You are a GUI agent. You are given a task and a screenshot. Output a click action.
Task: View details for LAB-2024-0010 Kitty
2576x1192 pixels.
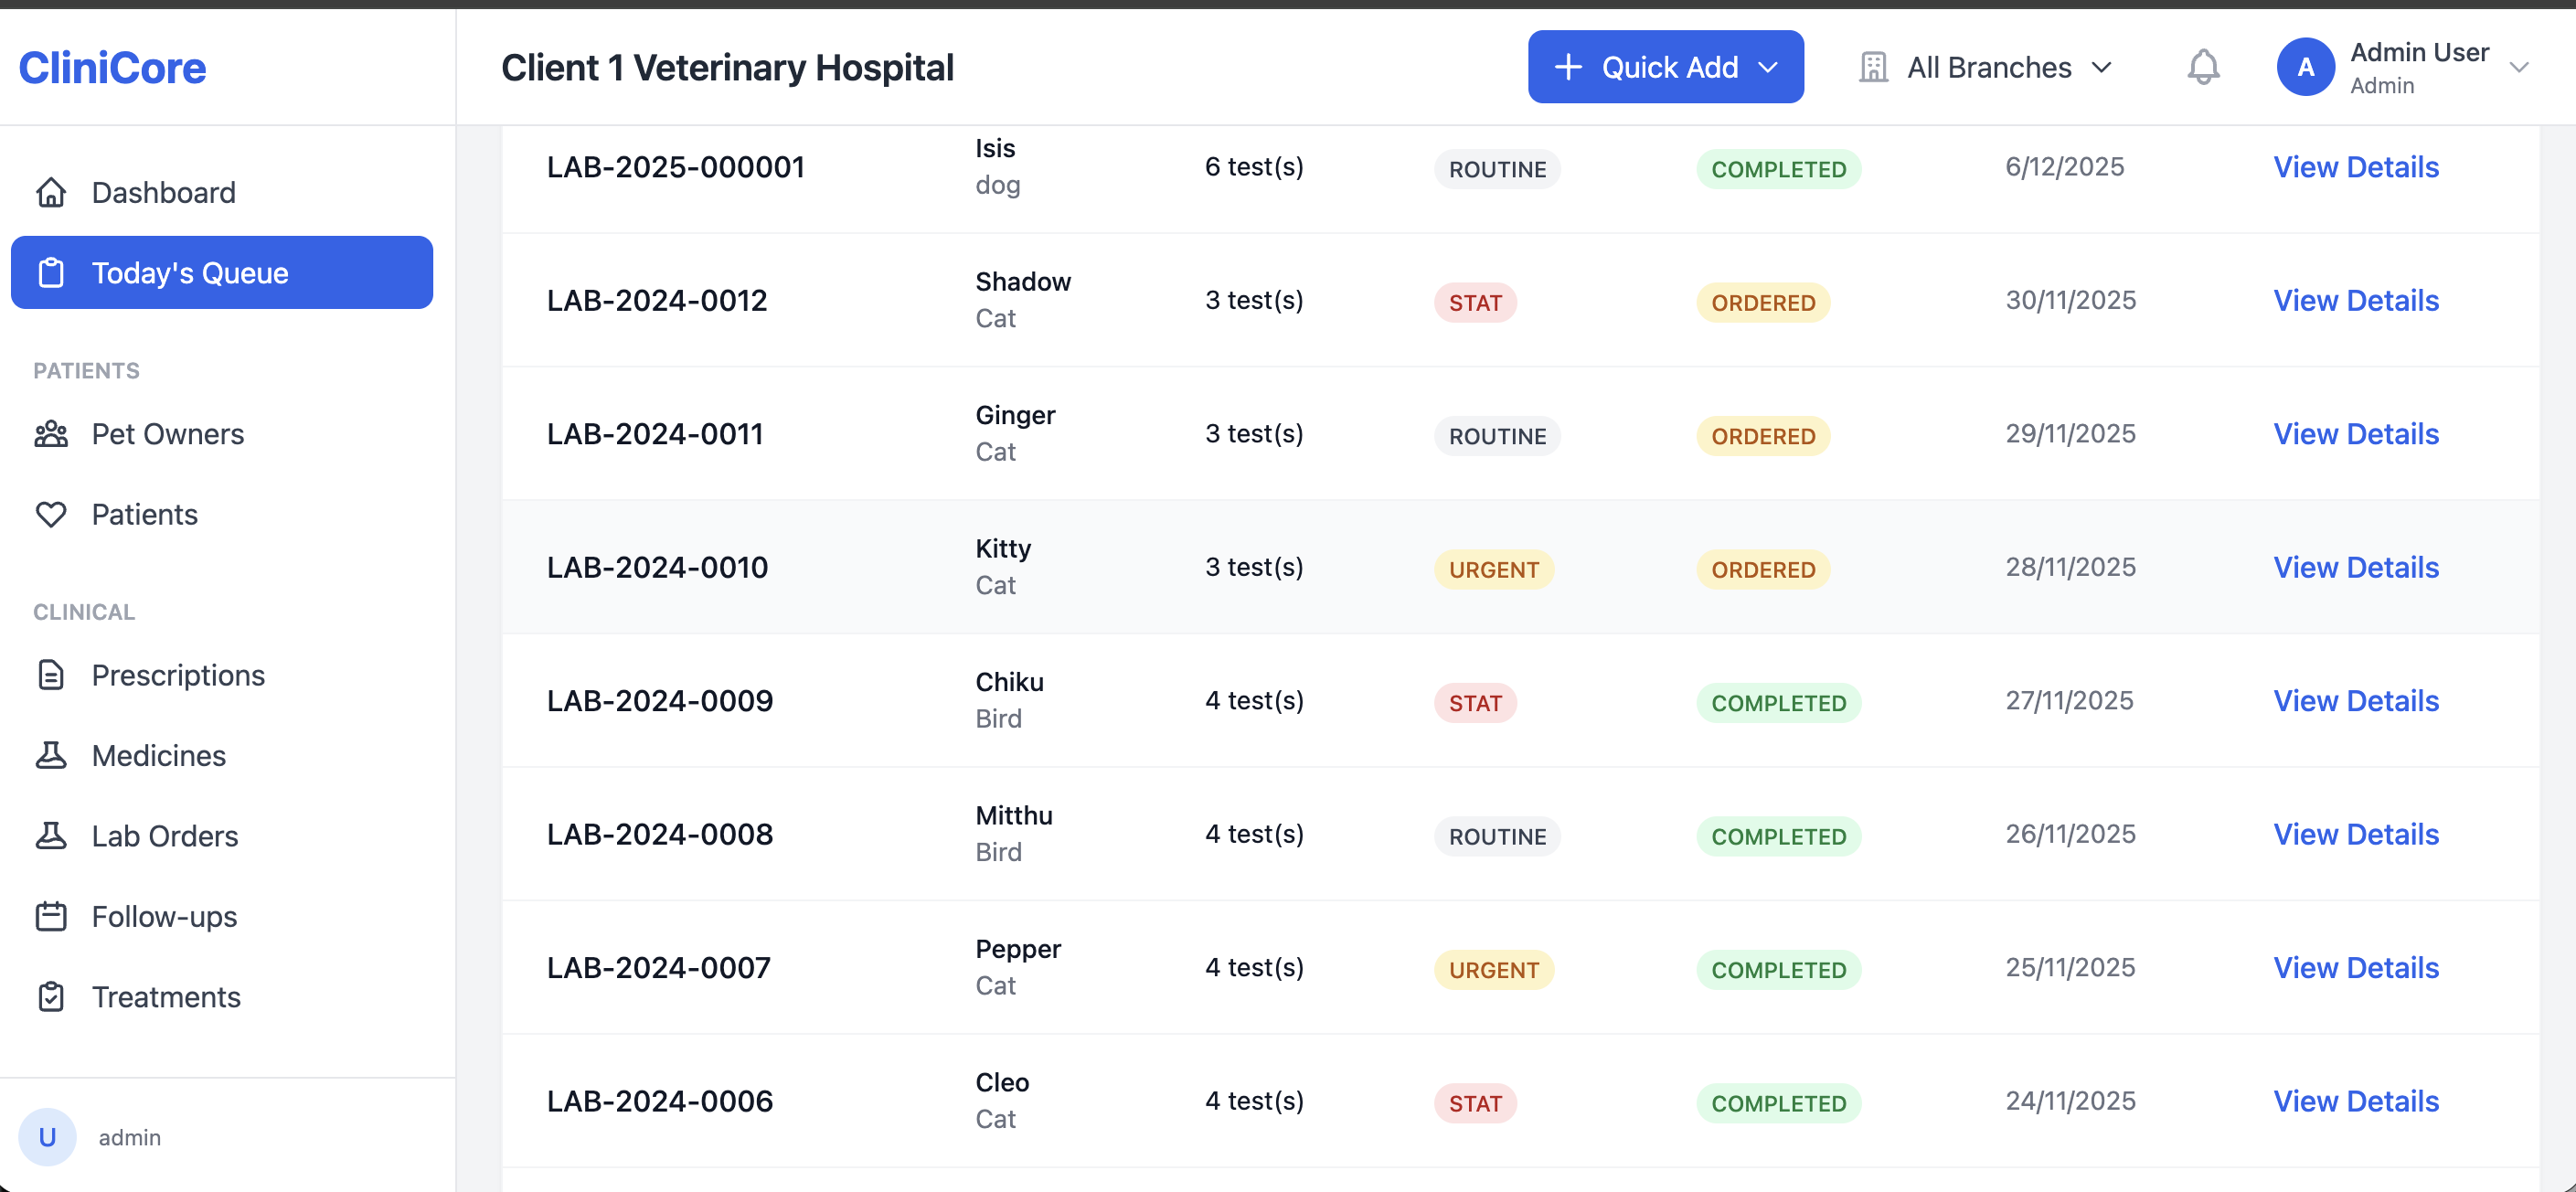[x=2356, y=567]
